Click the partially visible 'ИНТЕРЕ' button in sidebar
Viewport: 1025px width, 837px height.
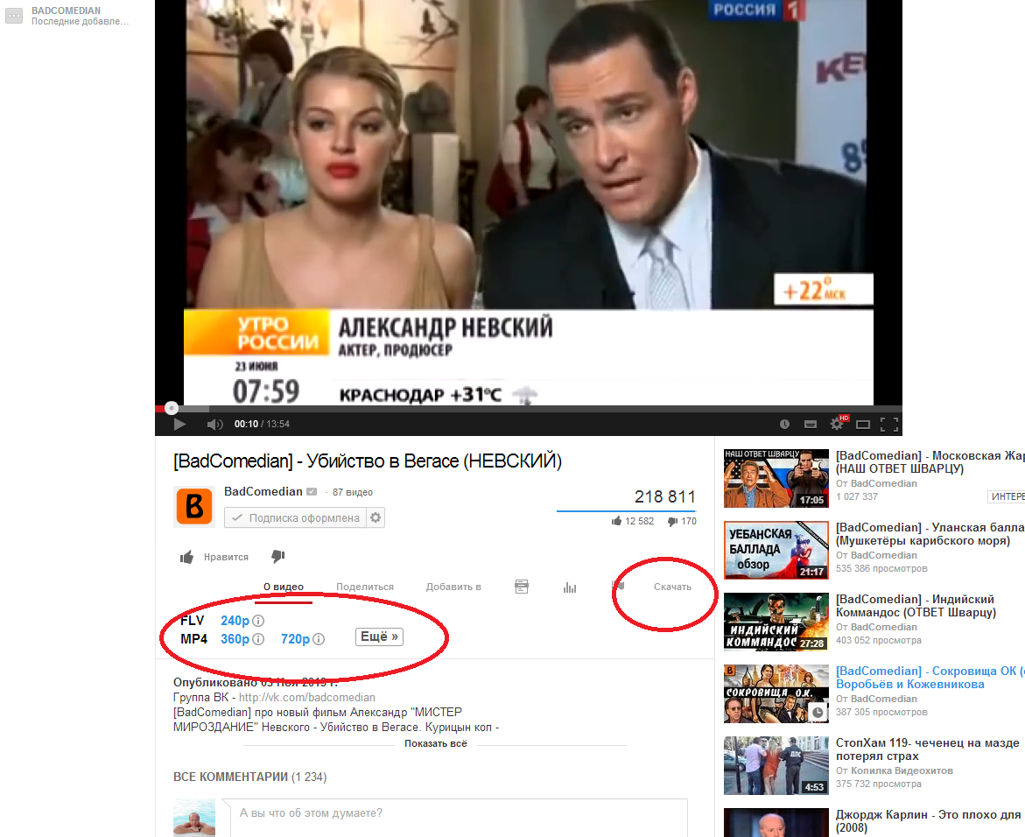tap(1006, 497)
